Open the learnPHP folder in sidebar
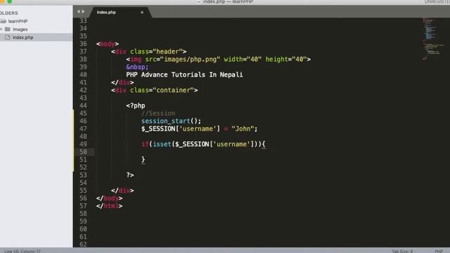 click(x=18, y=21)
